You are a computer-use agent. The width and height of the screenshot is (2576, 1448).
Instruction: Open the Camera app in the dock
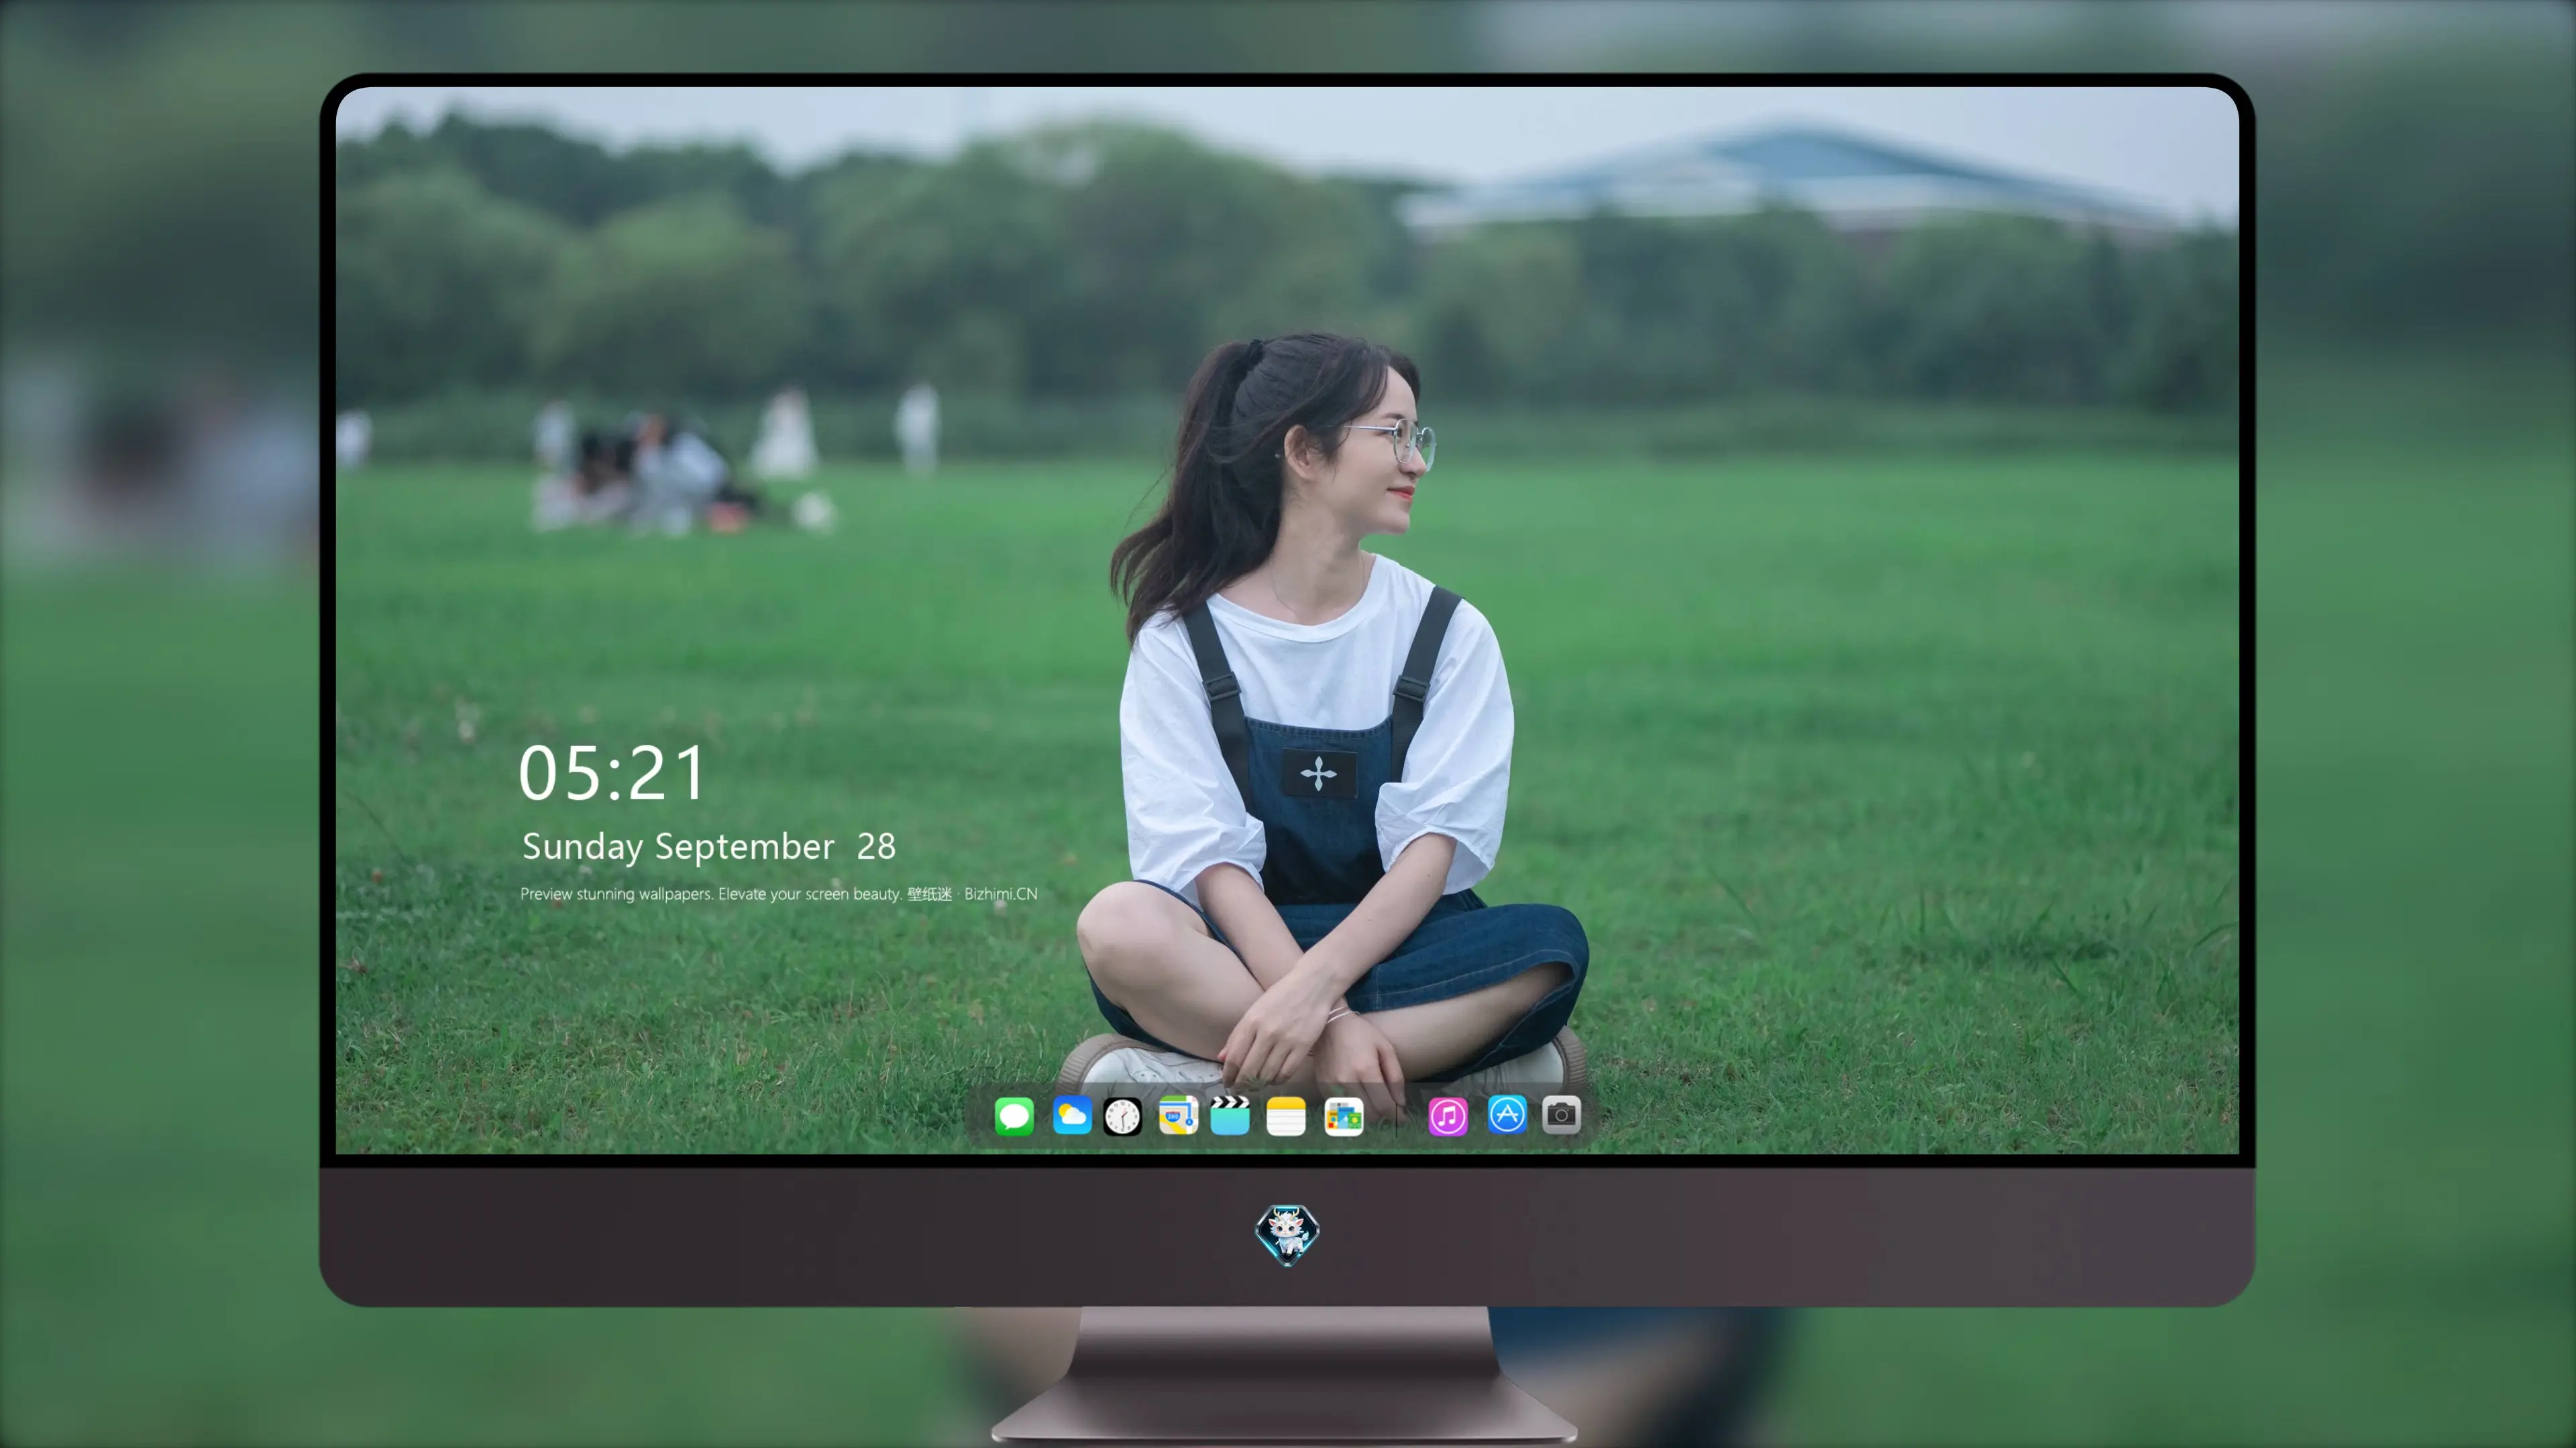click(x=1561, y=1114)
